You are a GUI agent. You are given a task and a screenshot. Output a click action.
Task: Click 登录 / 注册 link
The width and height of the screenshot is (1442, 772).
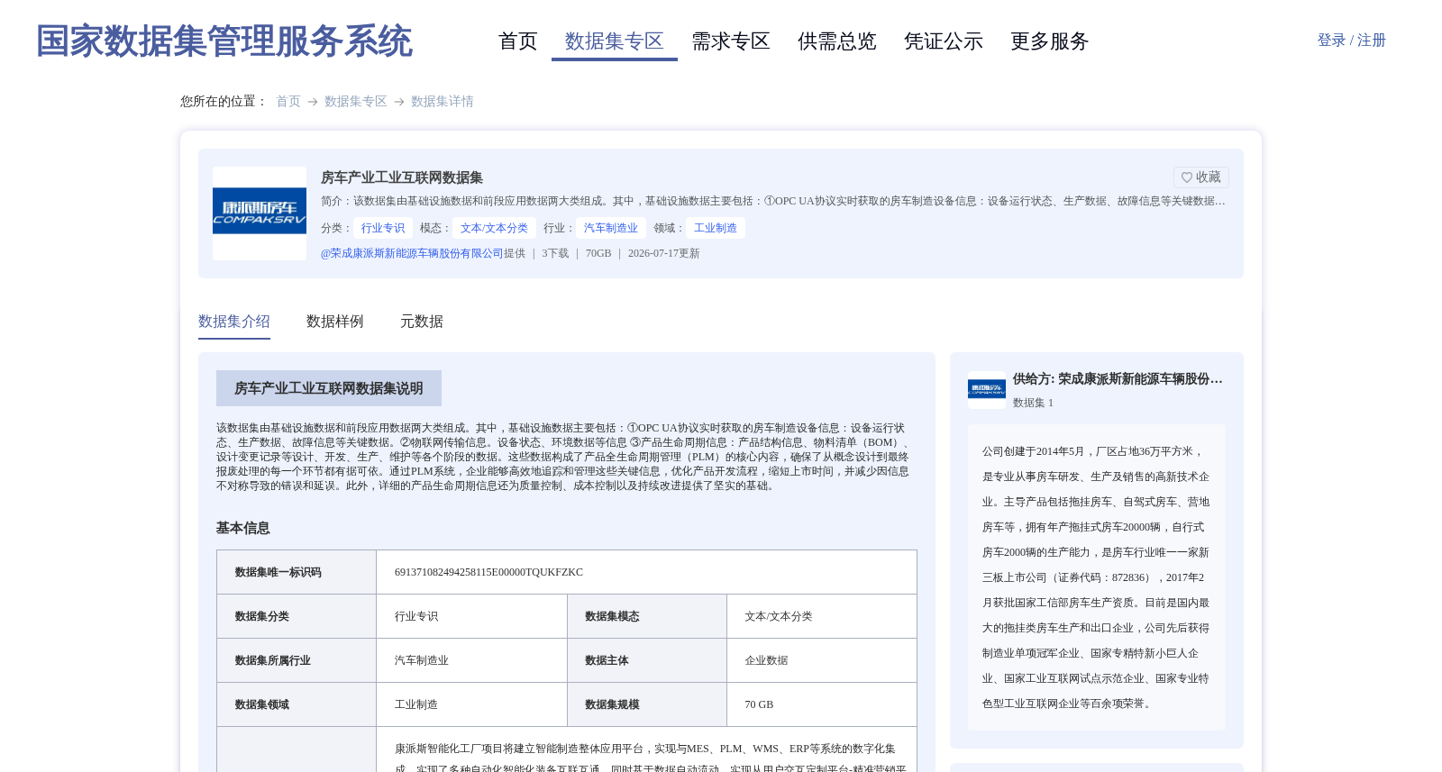tap(1351, 41)
